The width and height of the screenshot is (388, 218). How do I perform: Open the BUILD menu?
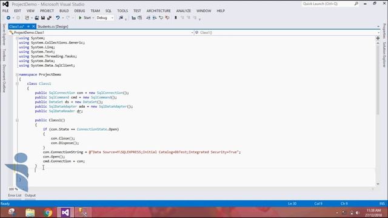(64, 11)
